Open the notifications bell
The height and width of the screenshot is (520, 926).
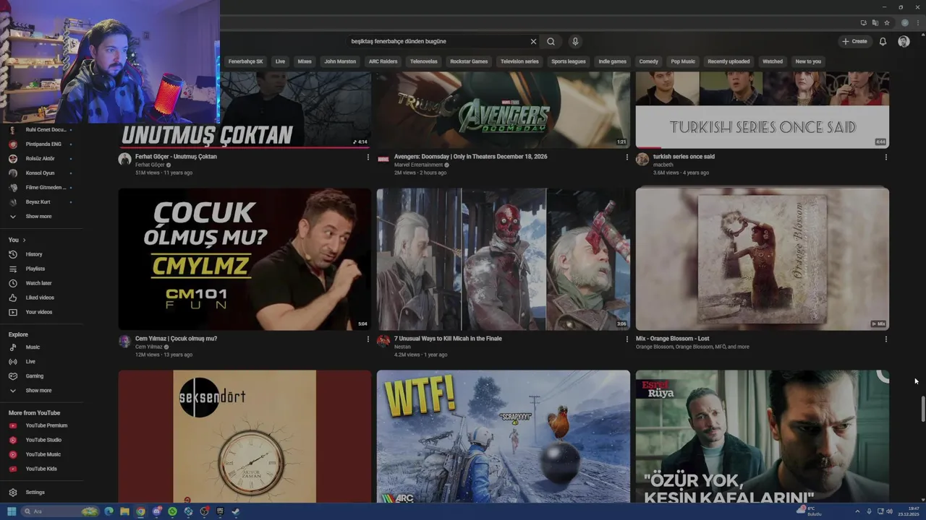(883, 41)
